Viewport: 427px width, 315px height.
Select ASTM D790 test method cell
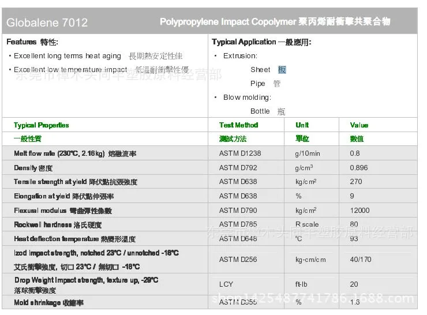pos(238,210)
